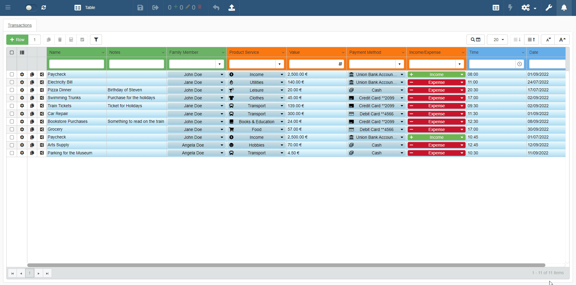This screenshot has height=285, width=576.
Task: Open the filter funnel icon
Action: click(96, 40)
